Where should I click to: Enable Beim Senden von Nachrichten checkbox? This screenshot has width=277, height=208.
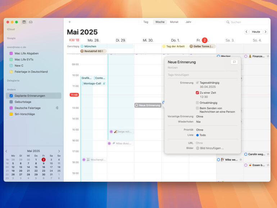(x=197, y=108)
